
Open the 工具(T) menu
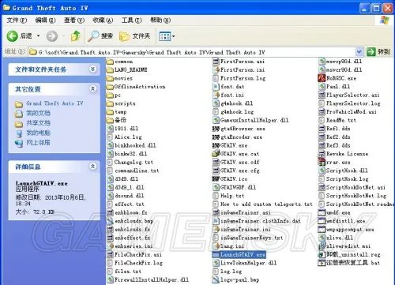click(131, 20)
